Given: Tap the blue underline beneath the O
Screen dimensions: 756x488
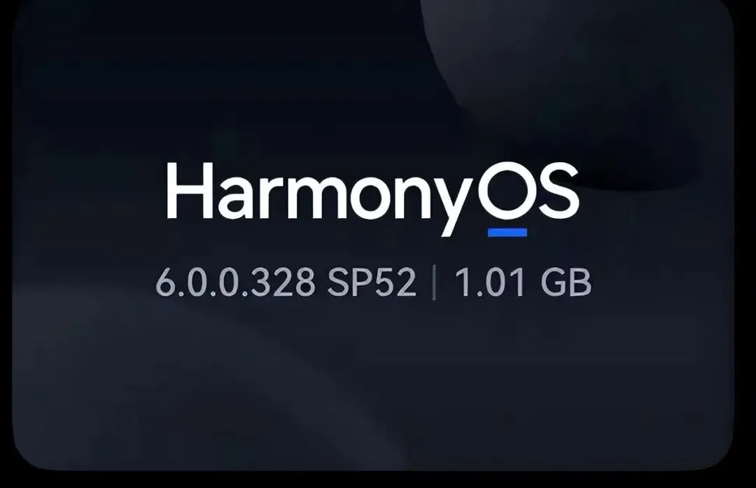Looking at the screenshot, I should pos(507,232).
